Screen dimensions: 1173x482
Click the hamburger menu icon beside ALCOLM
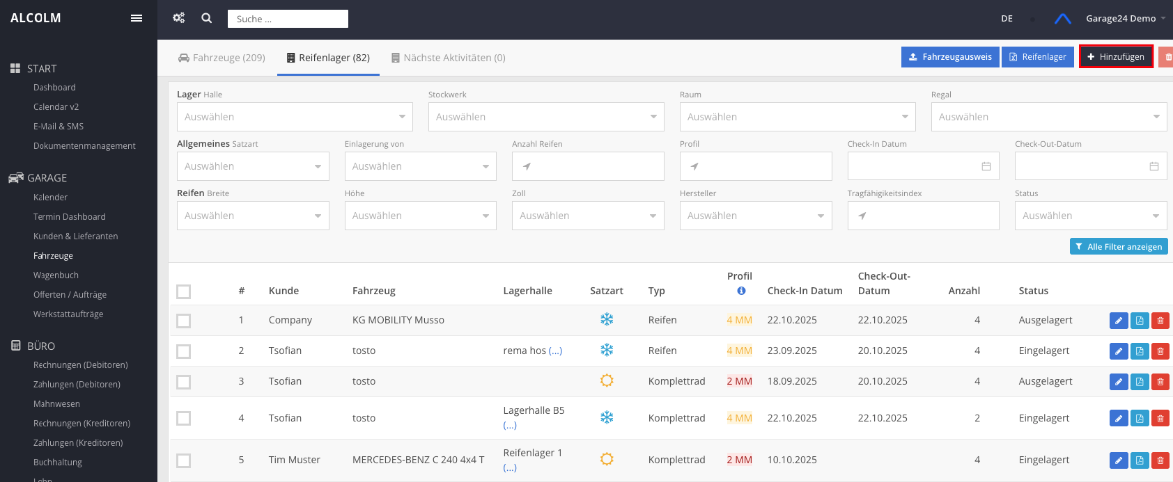point(137,18)
